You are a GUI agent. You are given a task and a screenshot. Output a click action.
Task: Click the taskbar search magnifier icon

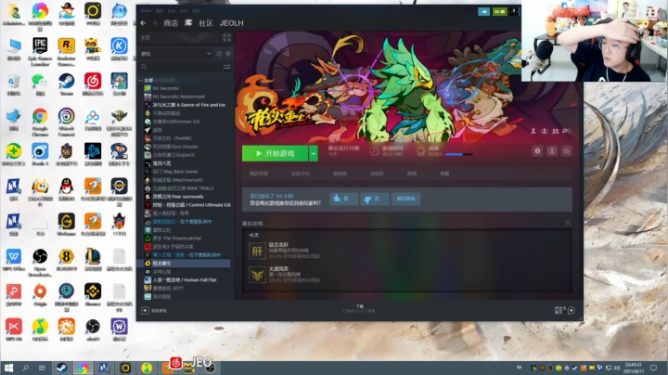pos(26,368)
